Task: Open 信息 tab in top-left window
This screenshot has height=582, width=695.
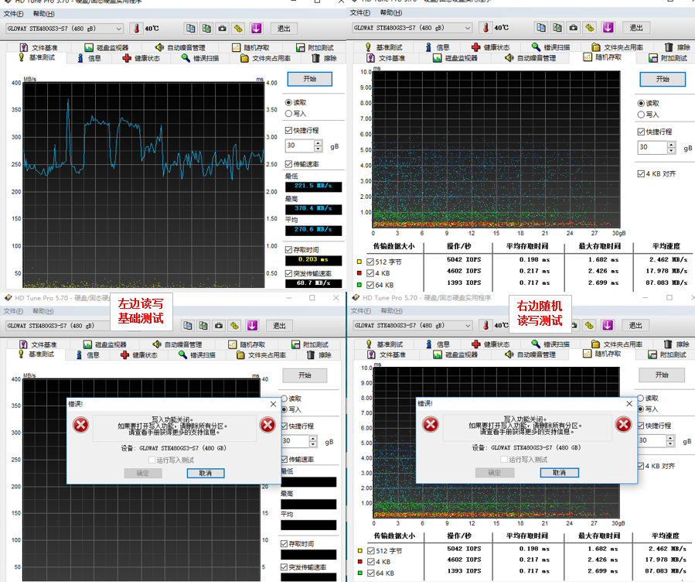Action: click(89, 58)
